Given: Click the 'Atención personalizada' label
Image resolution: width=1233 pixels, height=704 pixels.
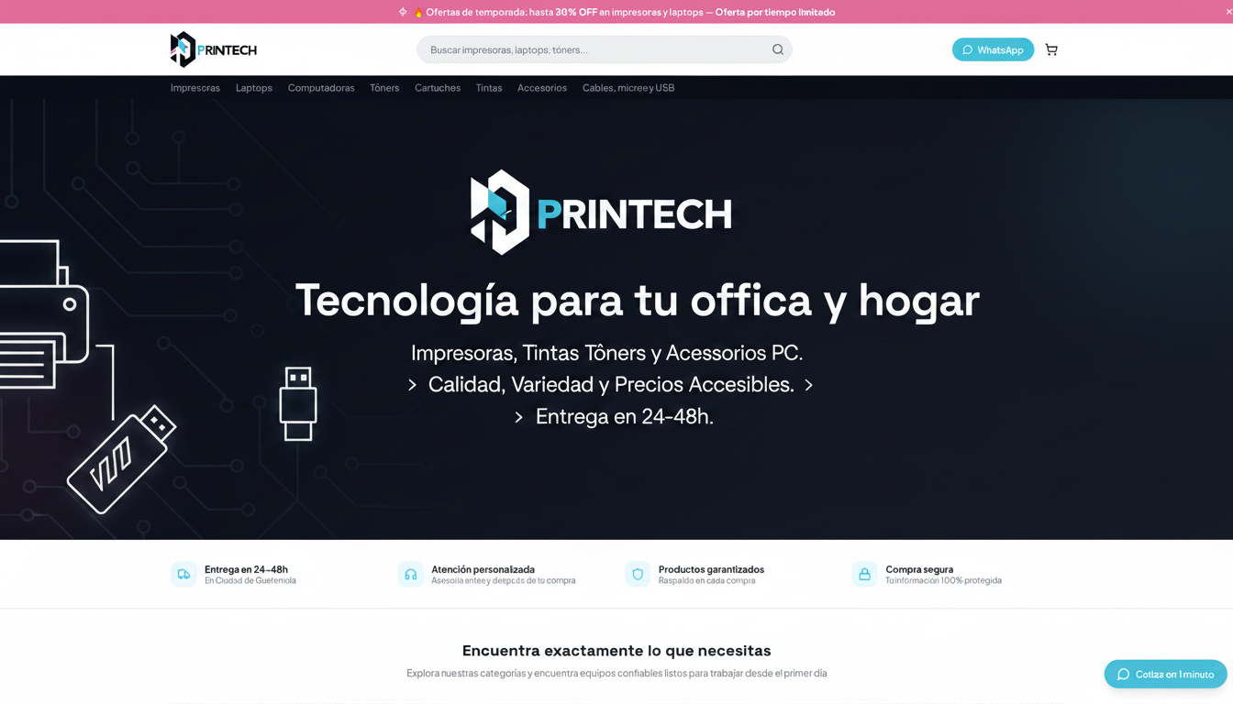Looking at the screenshot, I should [483, 569].
